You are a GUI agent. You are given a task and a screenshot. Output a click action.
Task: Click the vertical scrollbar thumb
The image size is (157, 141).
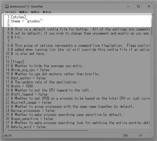(152, 27)
